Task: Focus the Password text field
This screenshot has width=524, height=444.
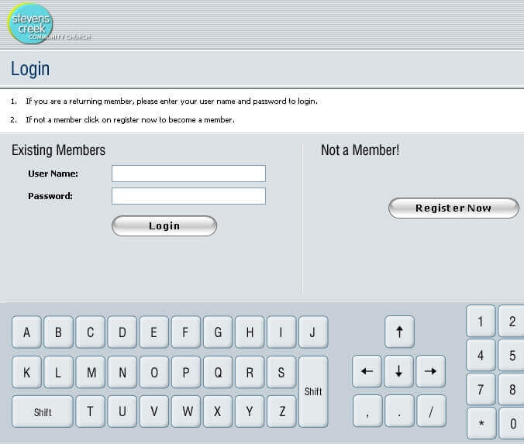Action: point(188,196)
